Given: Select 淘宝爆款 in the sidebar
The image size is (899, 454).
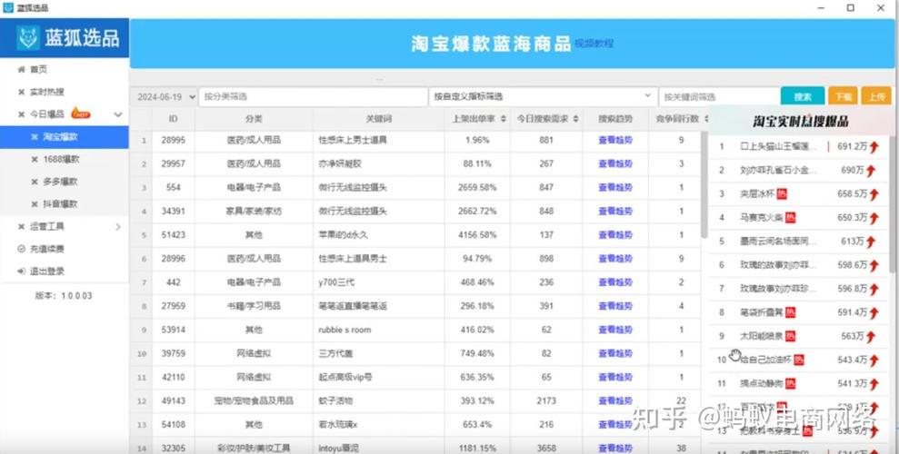Looking at the screenshot, I should (65, 137).
